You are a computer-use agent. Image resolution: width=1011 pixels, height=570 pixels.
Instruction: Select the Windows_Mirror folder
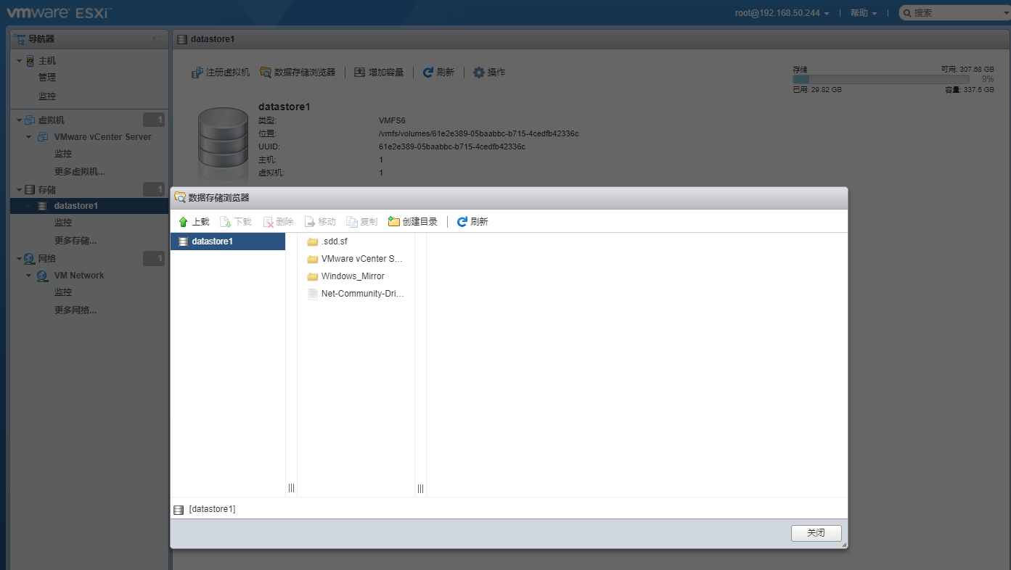pyautogui.click(x=352, y=276)
